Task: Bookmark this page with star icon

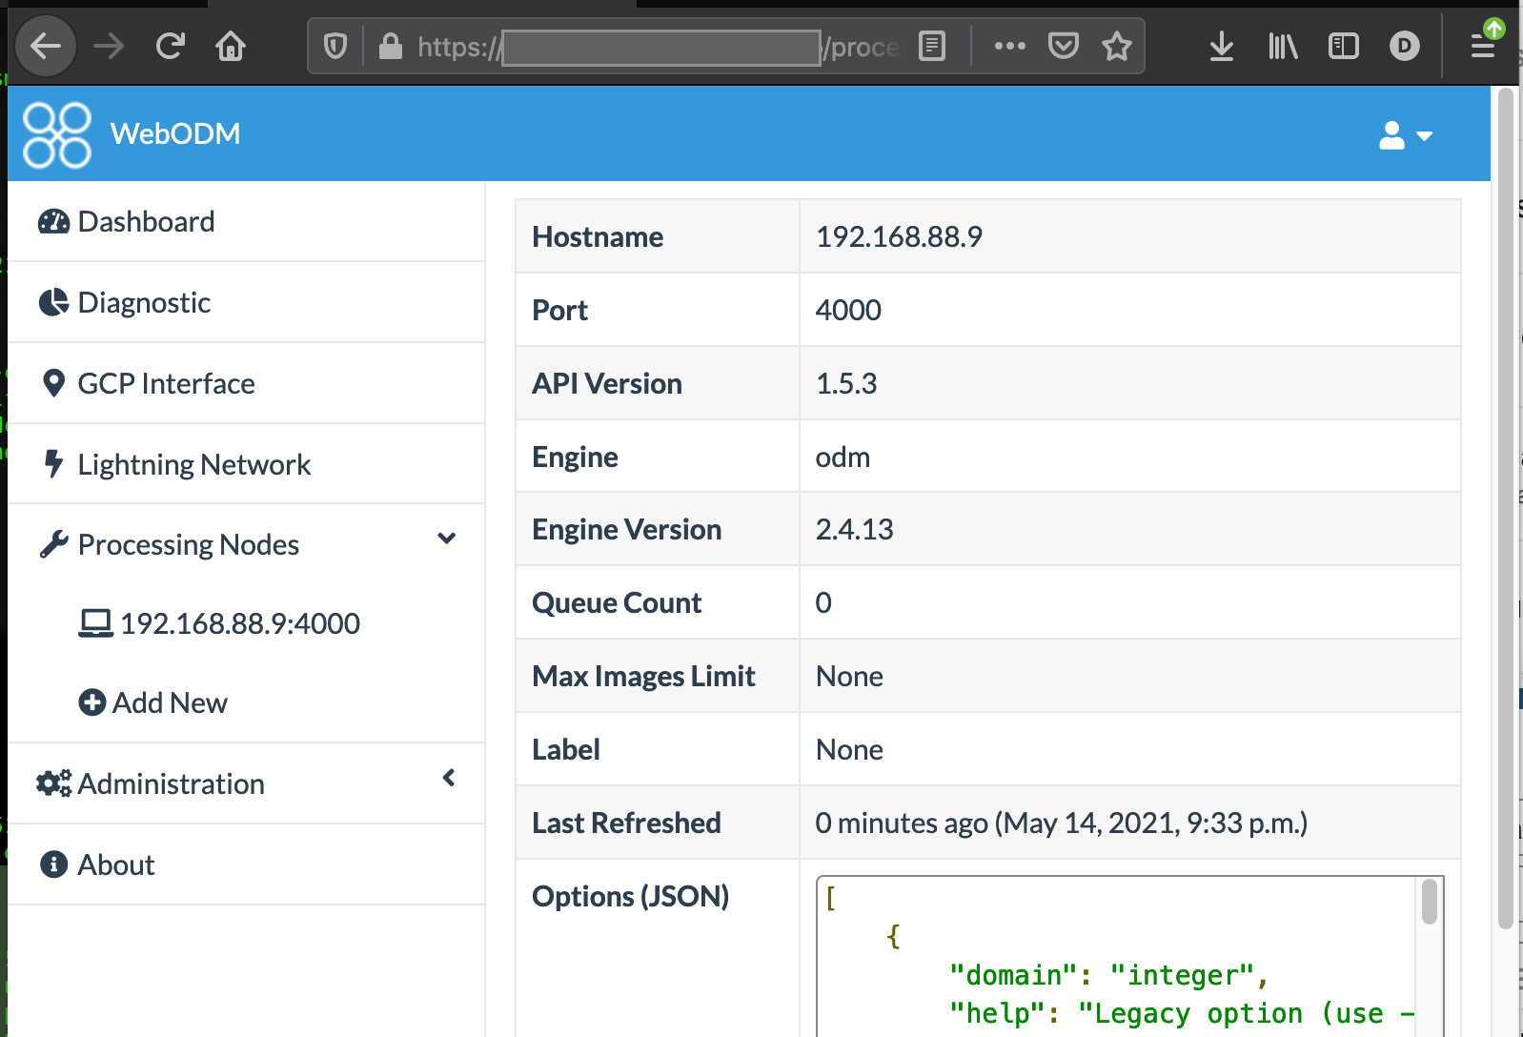Action: 1116,46
